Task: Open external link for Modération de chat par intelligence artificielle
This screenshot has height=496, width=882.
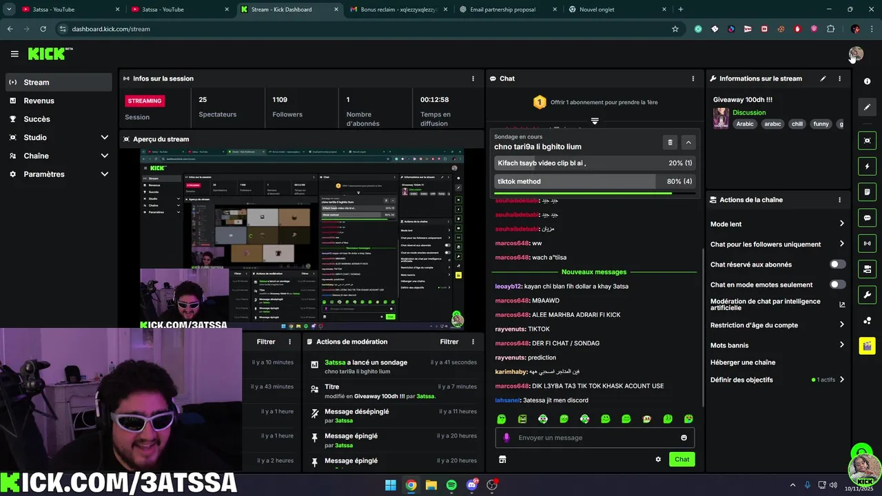Action: point(842,304)
